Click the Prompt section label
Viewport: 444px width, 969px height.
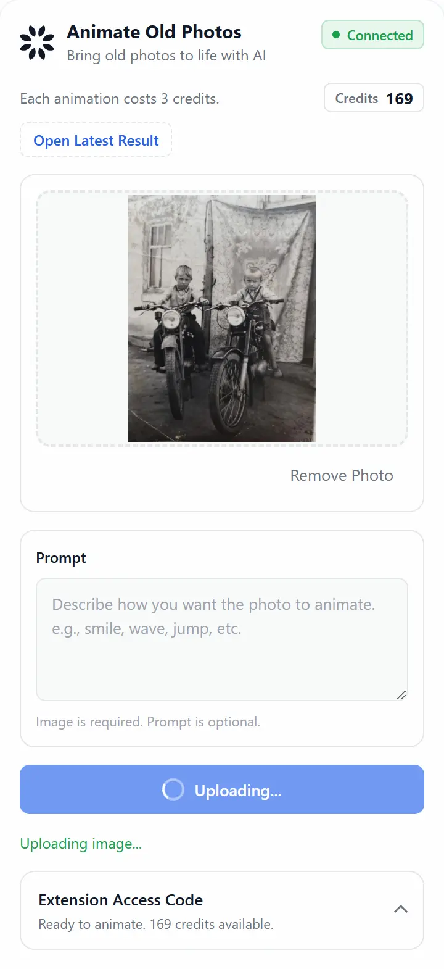click(61, 558)
